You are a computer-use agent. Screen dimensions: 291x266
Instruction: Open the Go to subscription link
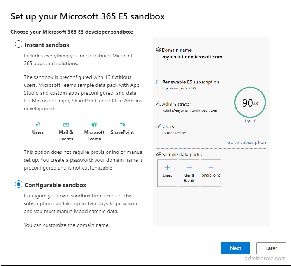[x=246, y=142]
